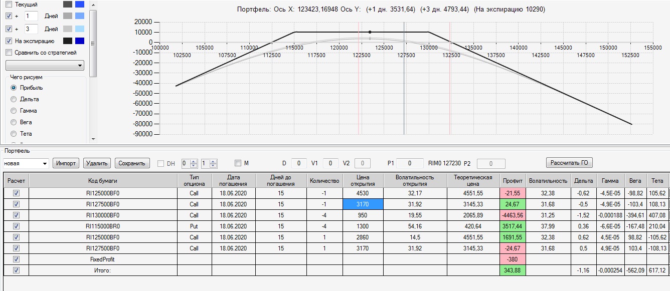Click the Сохранить button
This screenshot has height=291, width=670.
132,163
